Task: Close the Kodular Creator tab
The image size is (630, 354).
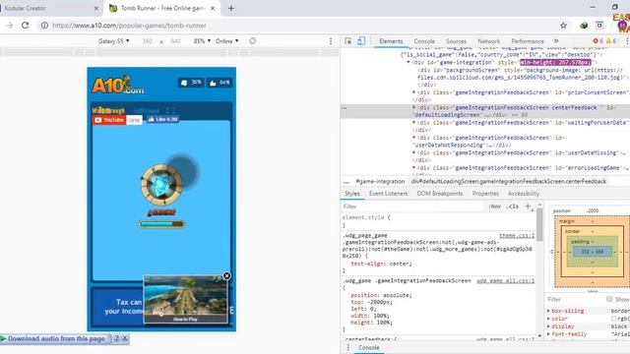Action: point(96,8)
